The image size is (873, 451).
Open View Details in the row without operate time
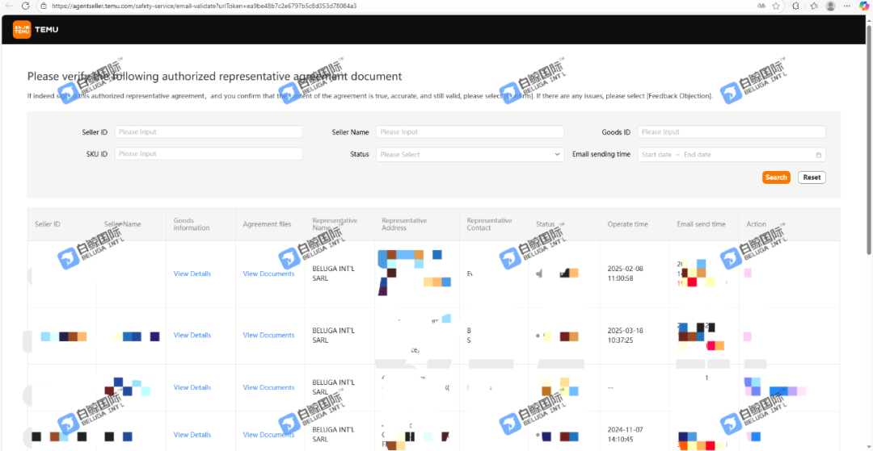(192, 387)
